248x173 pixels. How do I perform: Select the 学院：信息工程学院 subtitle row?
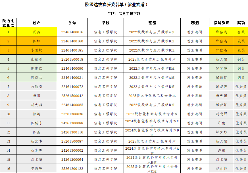click(x=124, y=14)
